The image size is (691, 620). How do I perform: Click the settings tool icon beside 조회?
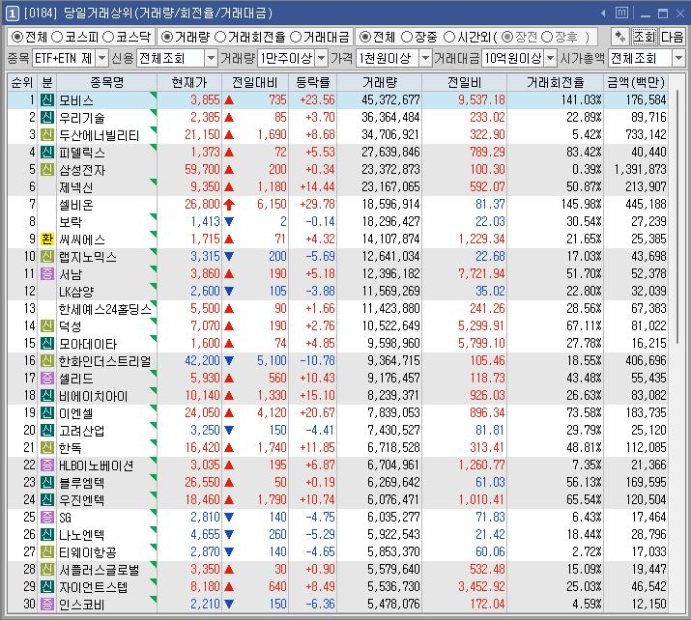coord(620,37)
